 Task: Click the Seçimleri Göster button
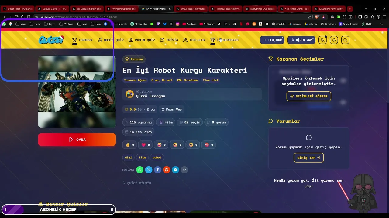coord(309,96)
